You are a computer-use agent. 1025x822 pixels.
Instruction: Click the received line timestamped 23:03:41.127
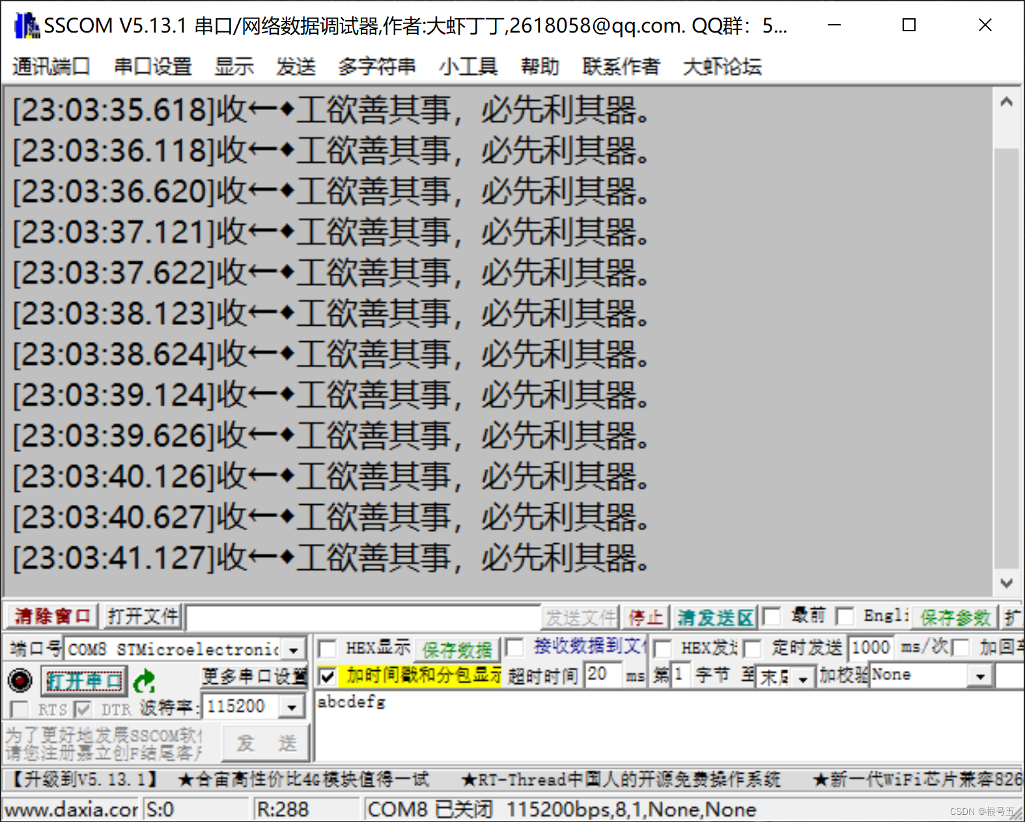[x=331, y=558]
